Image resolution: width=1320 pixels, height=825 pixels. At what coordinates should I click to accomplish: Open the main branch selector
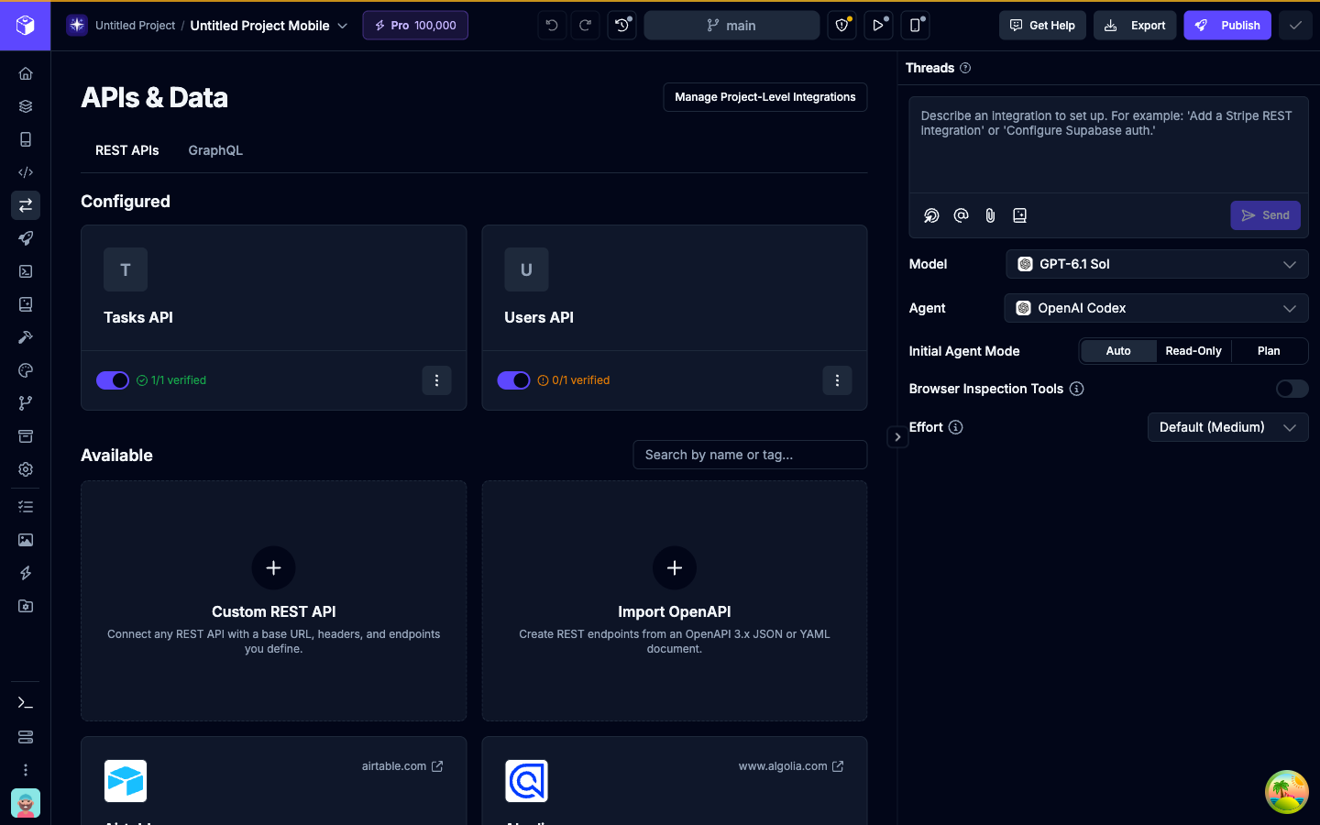click(x=731, y=26)
